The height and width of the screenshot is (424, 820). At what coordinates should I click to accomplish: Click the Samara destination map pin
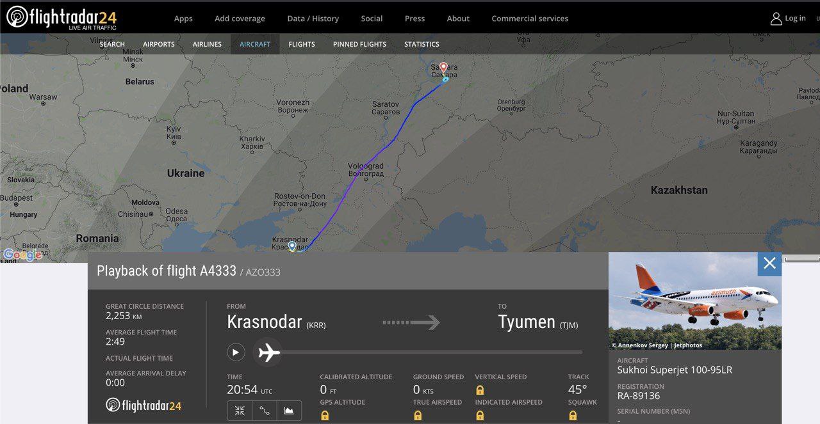(443, 67)
